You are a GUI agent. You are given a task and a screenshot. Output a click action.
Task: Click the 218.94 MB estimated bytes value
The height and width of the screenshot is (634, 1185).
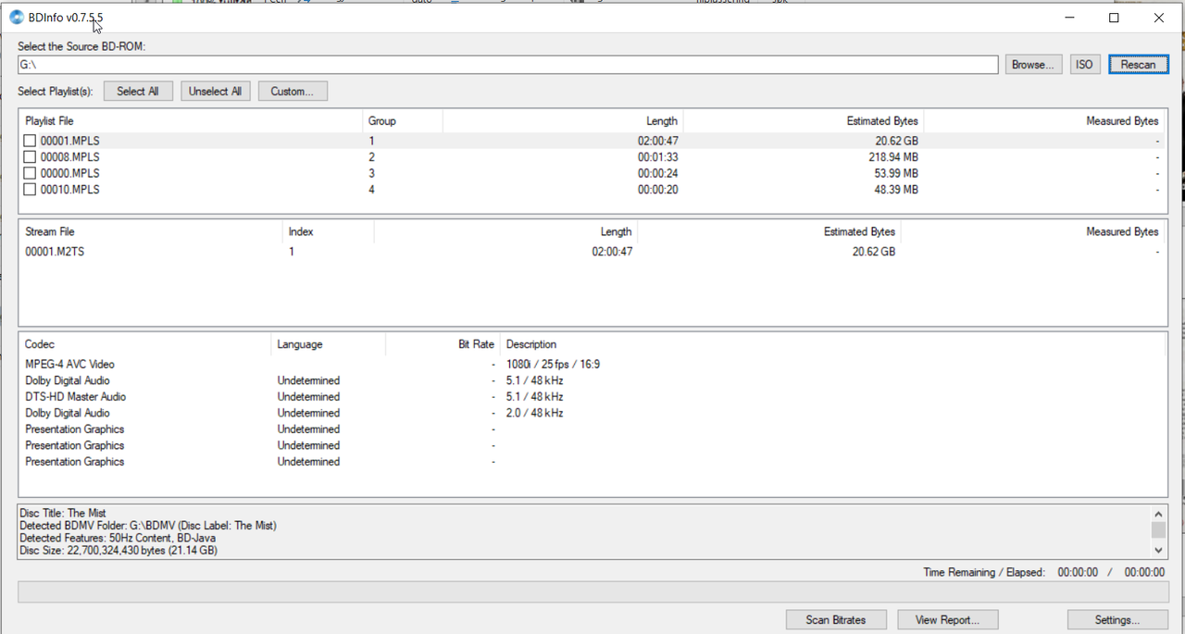893,157
